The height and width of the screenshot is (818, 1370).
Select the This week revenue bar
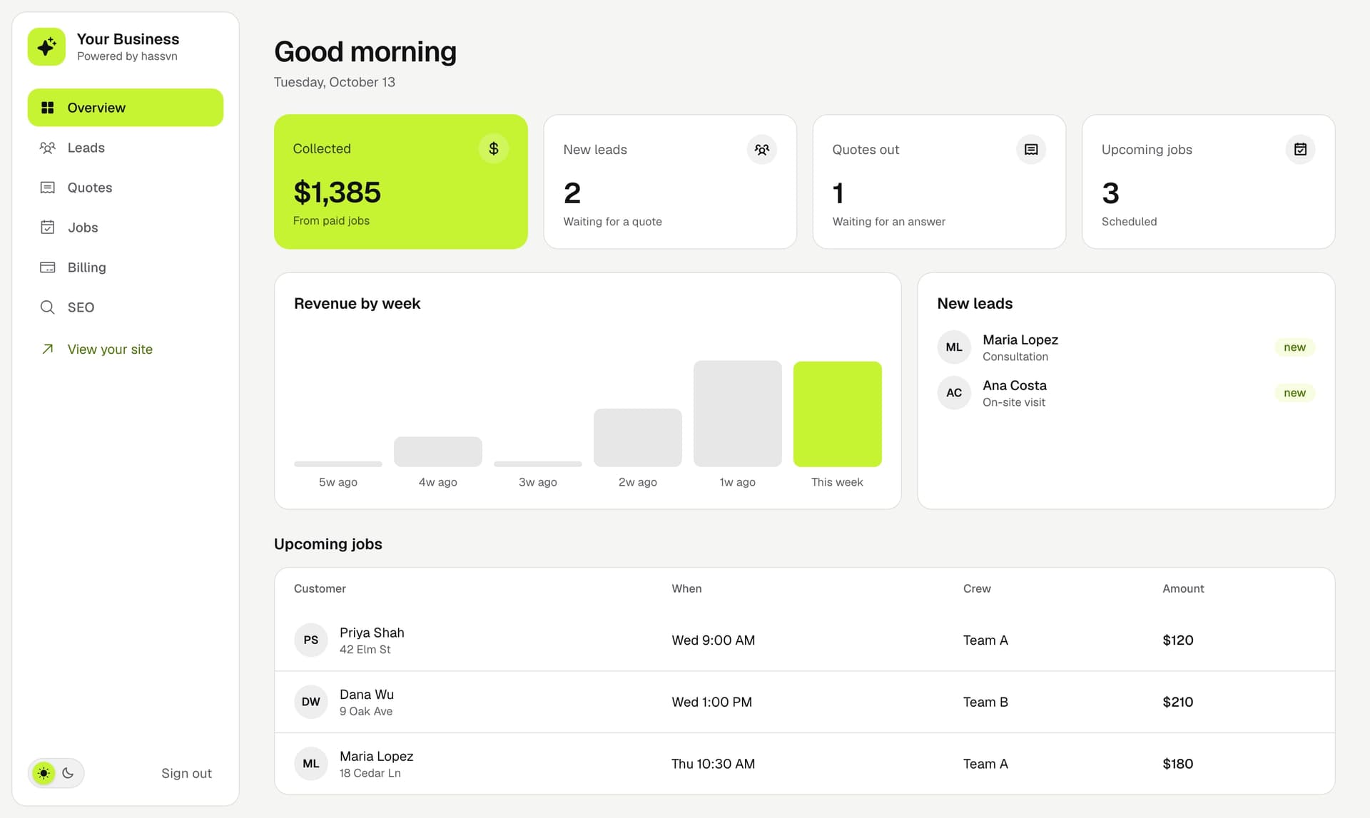(837, 414)
